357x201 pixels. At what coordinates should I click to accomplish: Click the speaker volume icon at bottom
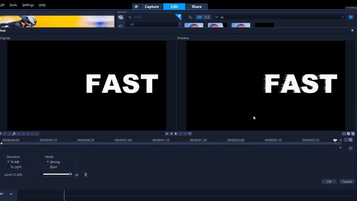2,194
